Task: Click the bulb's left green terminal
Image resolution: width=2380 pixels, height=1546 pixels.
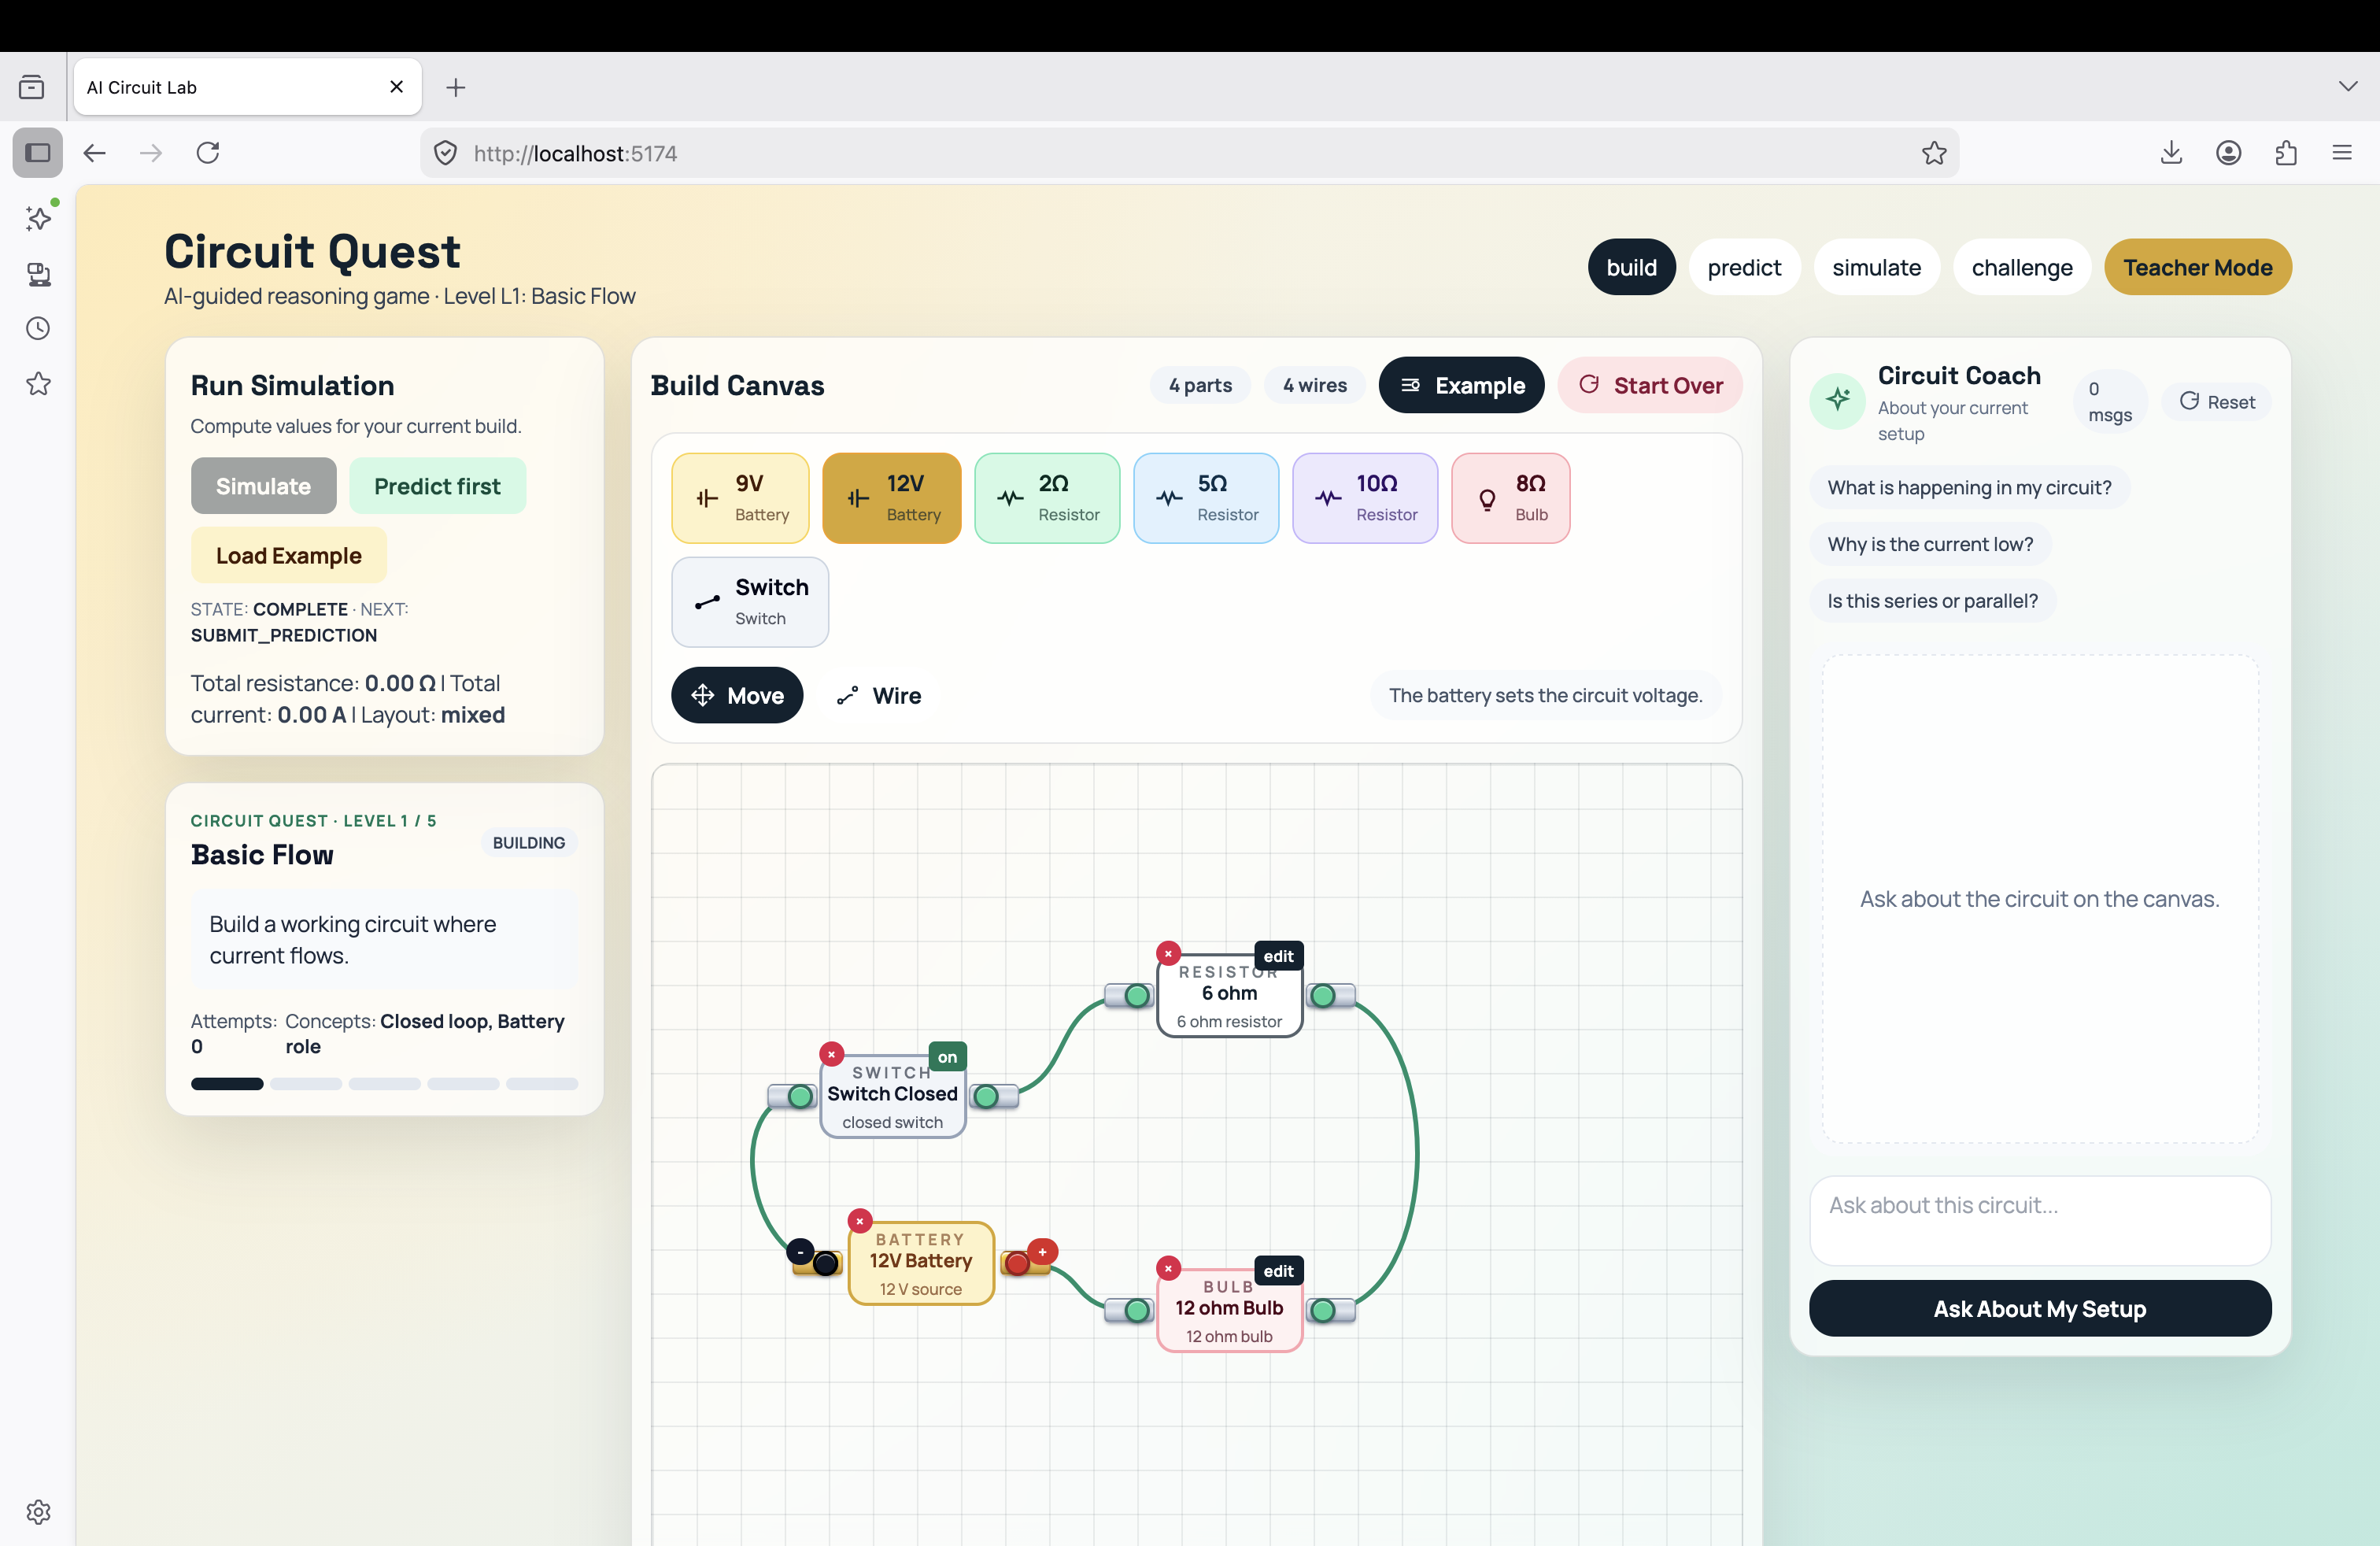Action: click(x=1137, y=1311)
